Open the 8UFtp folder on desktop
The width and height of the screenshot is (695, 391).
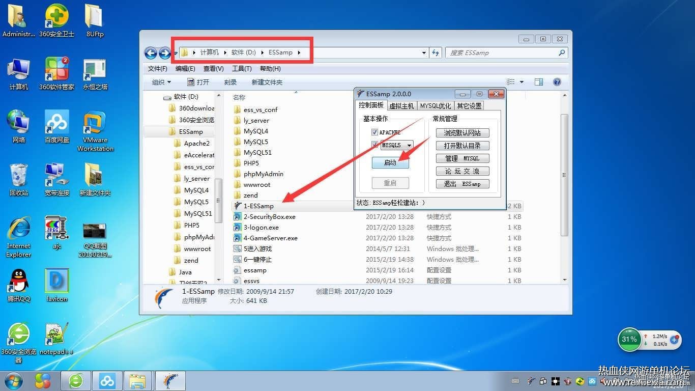click(95, 20)
